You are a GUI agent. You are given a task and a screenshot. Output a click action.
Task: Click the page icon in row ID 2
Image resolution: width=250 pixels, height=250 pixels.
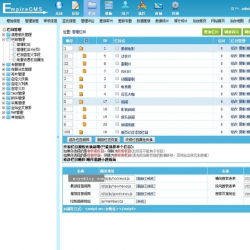tap(81, 79)
